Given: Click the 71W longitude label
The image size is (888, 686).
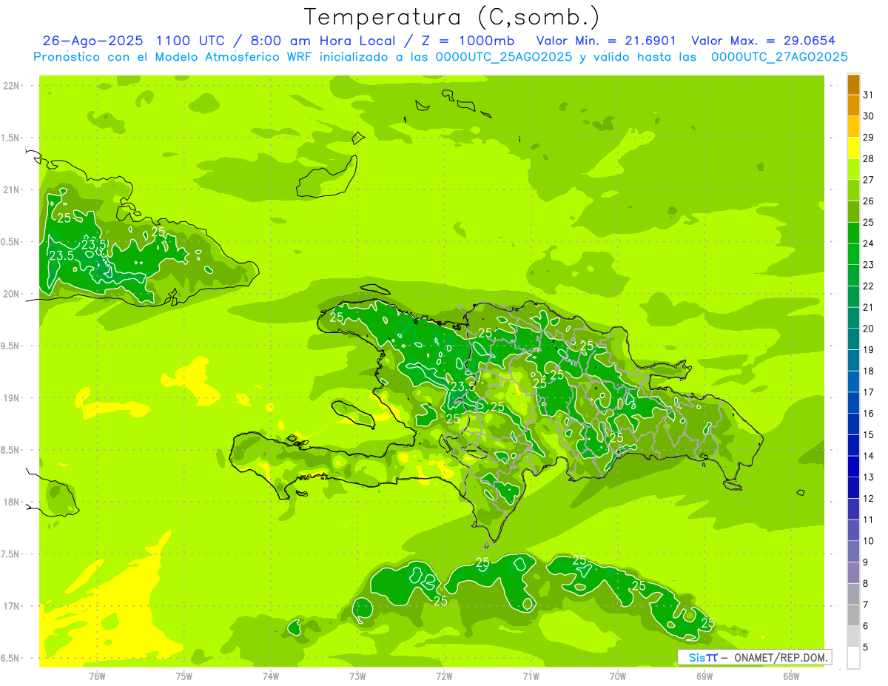Looking at the screenshot, I should coord(531,676).
